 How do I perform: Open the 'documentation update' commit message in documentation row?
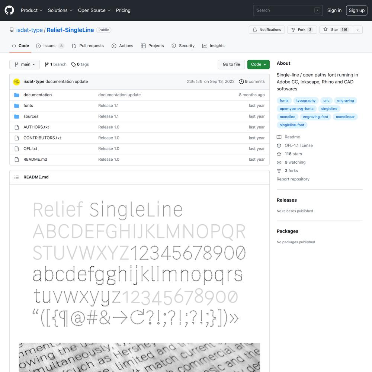click(x=119, y=95)
